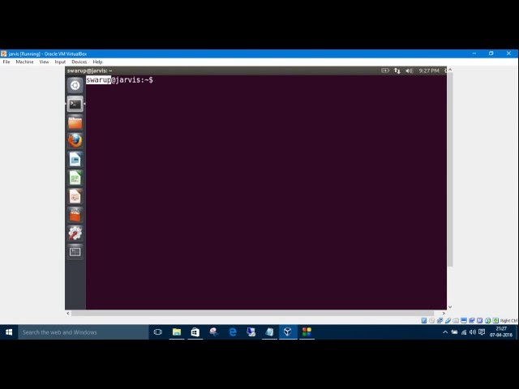The image size is (519, 389).
Task: Open the Devices menu in VirtualBox
Action: pyautogui.click(x=79, y=62)
